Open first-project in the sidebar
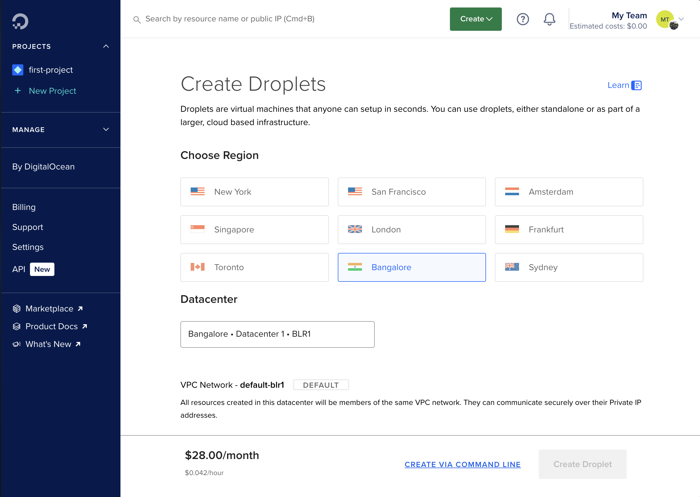 (x=51, y=70)
